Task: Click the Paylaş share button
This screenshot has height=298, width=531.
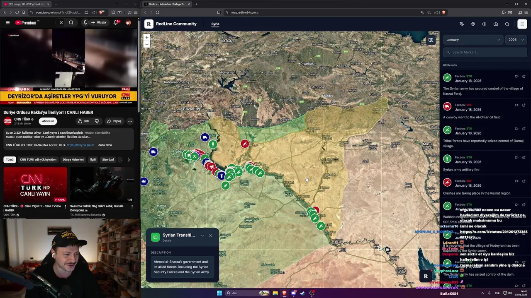Action: (114, 121)
